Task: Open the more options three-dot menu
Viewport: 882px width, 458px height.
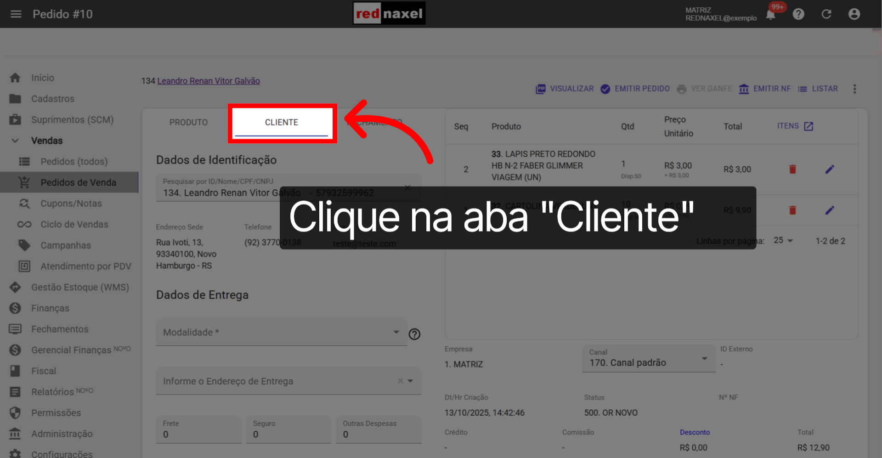Action: (x=854, y=89)
